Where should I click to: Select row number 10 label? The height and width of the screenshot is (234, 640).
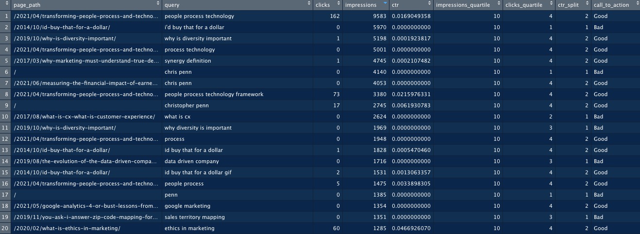tap(6, 117)
